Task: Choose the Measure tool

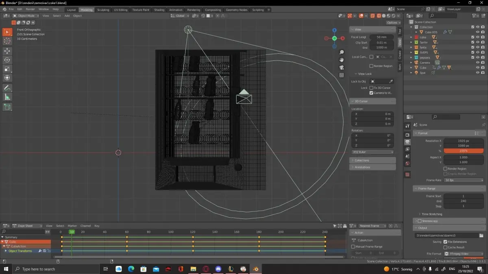Action: pyautogui.click(x=7, y=97)
